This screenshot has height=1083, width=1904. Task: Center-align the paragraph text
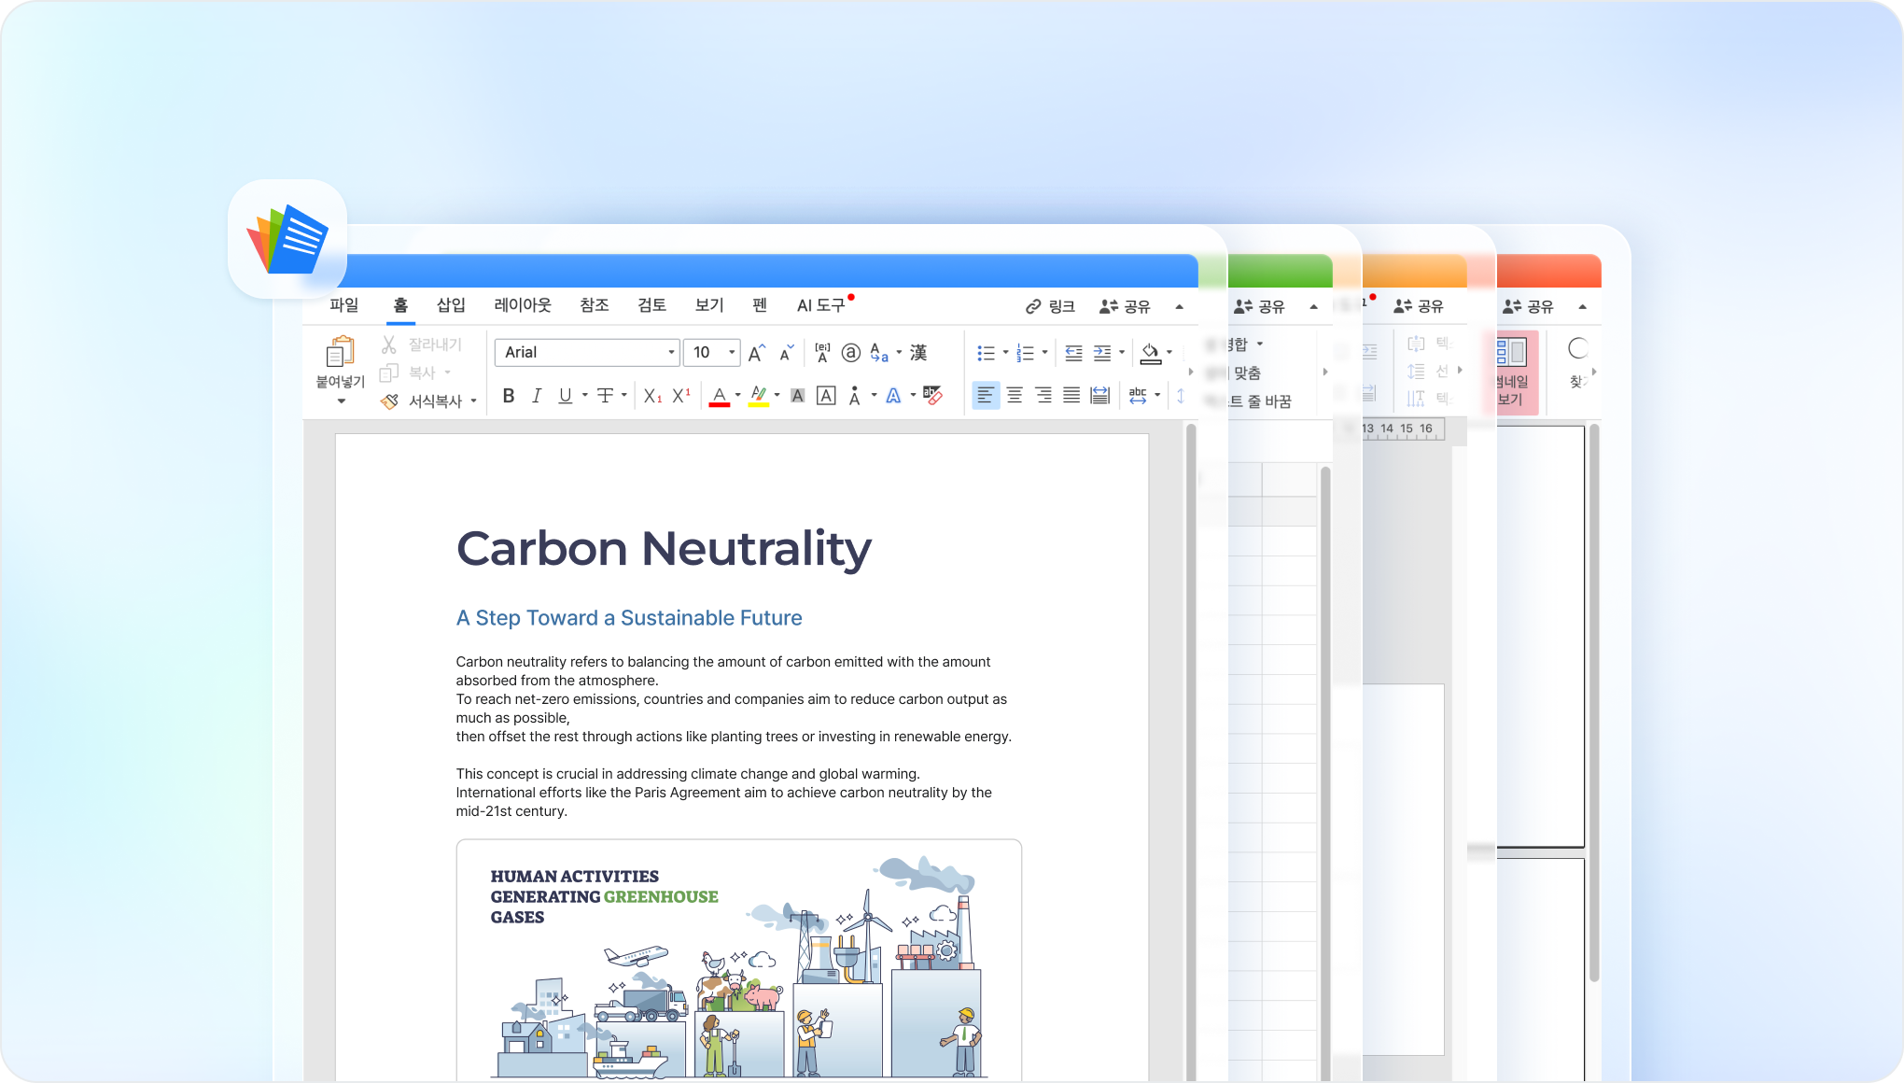click(1015, 396)
